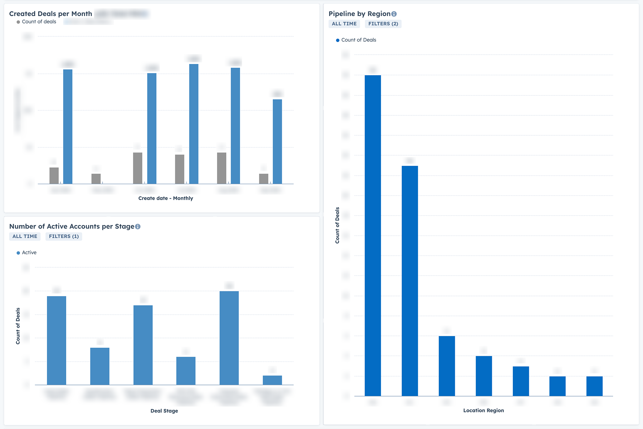Open the ALL TIME date range on Pipeline by Region
This screenshot has height=429, width=643.
point(344,23)
